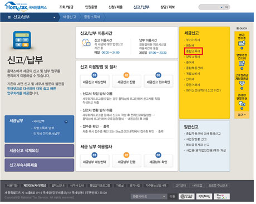Click the hamburger icon beside 신고/납부
256x204 pixels.
pos(9,17)
